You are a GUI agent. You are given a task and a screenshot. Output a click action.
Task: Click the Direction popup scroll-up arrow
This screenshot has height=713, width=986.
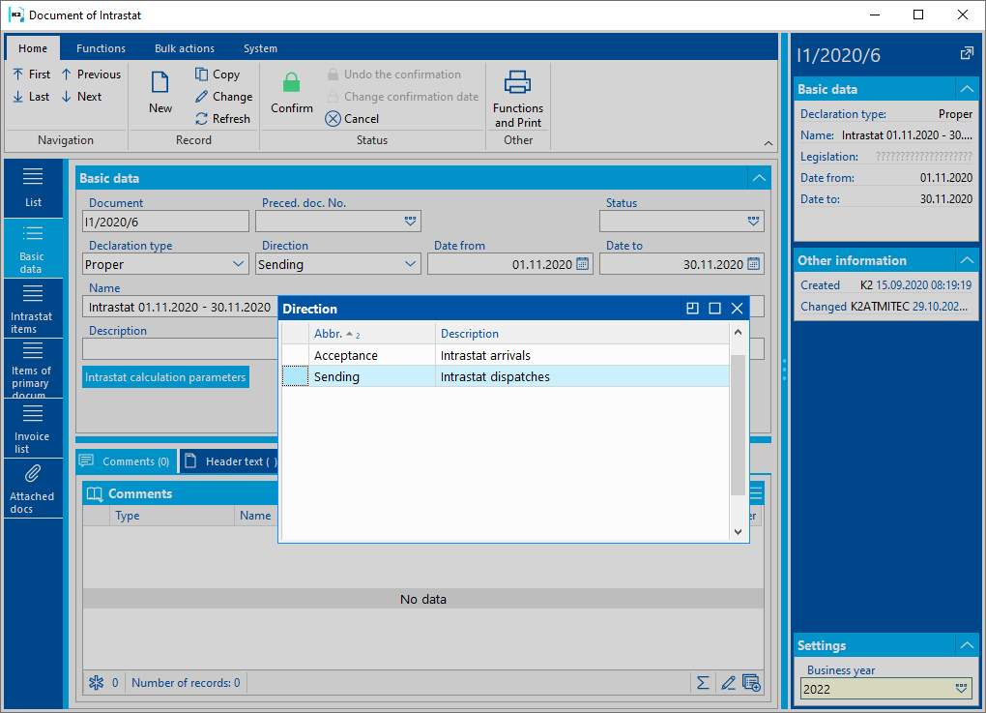739,332
